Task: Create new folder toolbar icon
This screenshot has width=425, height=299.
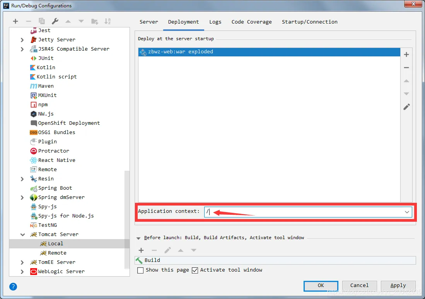Action: [x=95, y=21]
